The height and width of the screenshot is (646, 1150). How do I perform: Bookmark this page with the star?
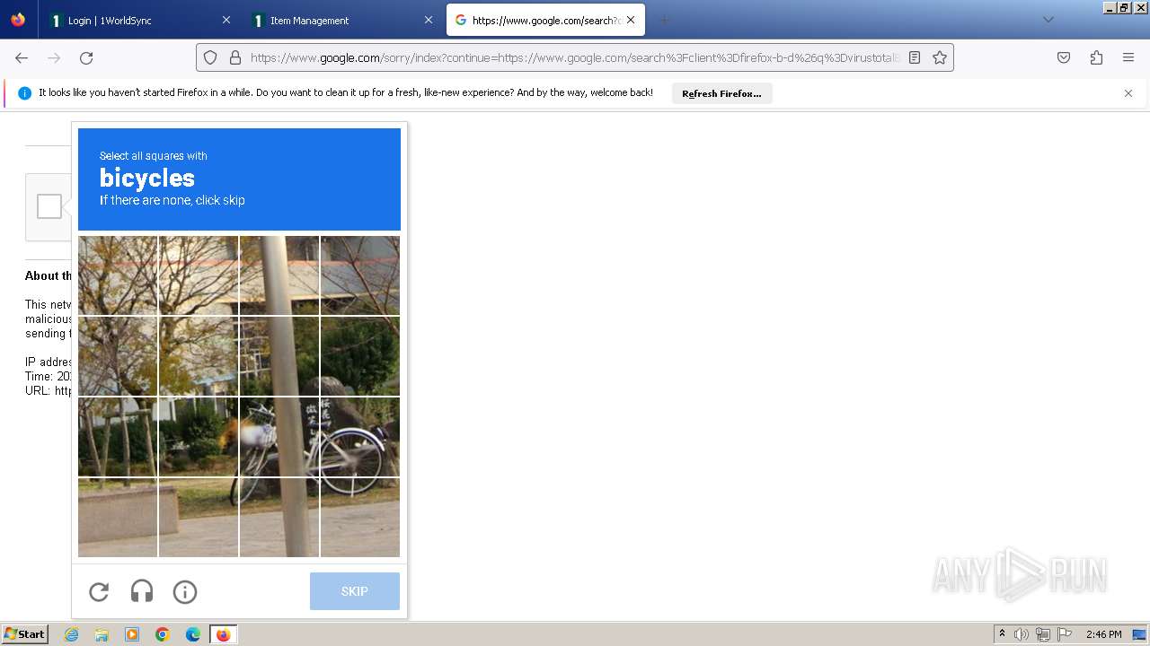pyautogui.click(x=940, y=57)
